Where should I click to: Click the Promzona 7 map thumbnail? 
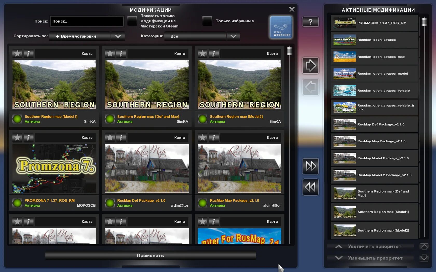[54, 169]
